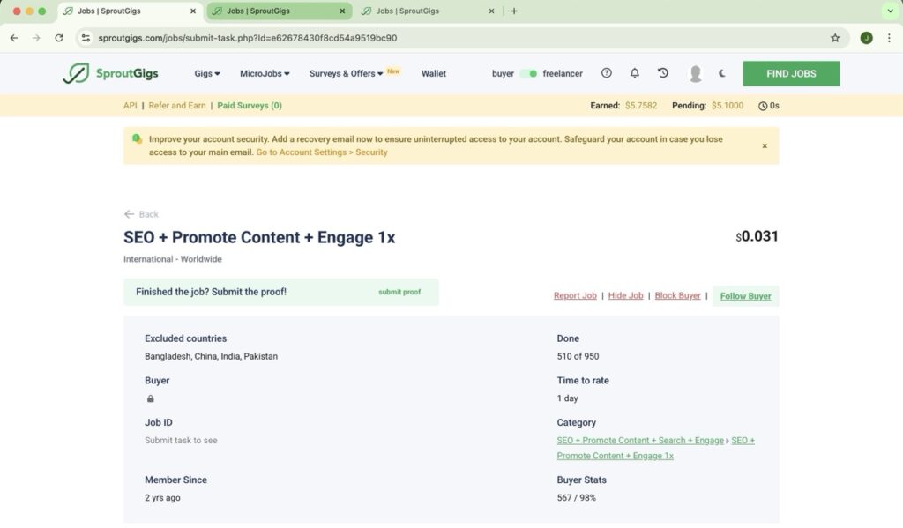Click the Report Job link
This screenshot has width=903, height=528.
[575, 295]
